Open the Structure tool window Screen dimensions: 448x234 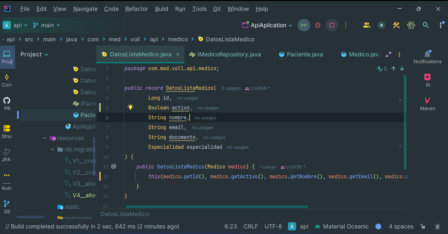pyautogui.click(x=7, y=132)
